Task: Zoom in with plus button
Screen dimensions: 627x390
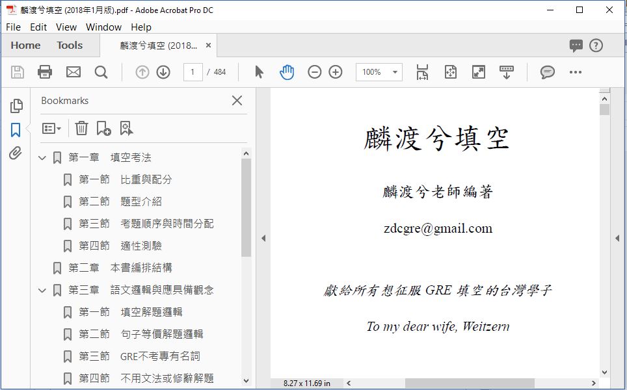Action: click(336, 72)
